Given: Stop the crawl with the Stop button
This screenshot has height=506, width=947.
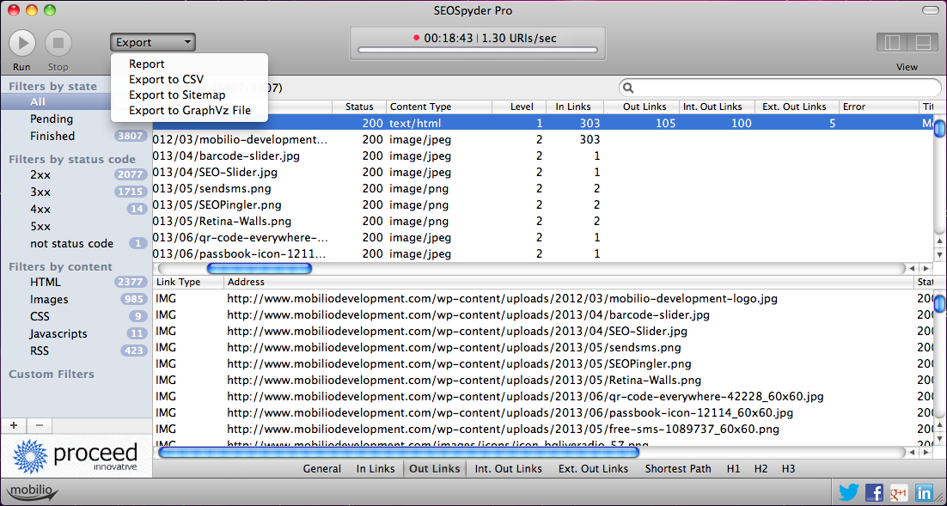Looking at the screenshot, I should click(58, 43).
